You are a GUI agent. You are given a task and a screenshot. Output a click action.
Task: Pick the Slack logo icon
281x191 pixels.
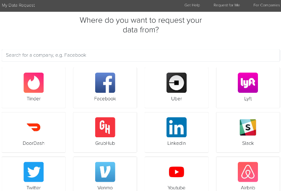click(248, 127)
